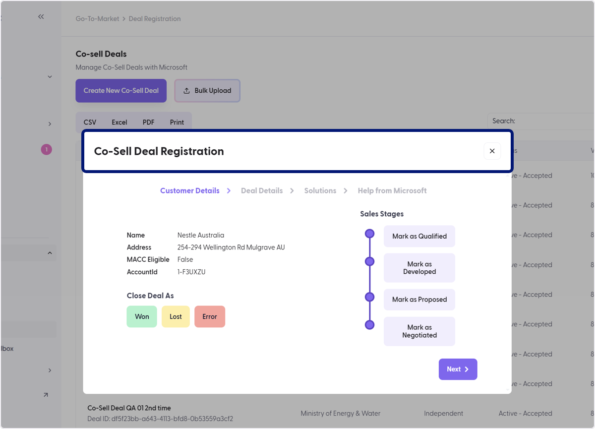
Task: Mark deal as Developed
Action: (x=419, y=268)
